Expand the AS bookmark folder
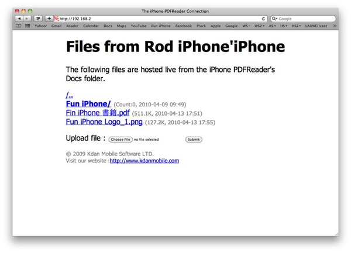Image resolution: width=351 pixels, height=253 pixels. coord(272,26)
